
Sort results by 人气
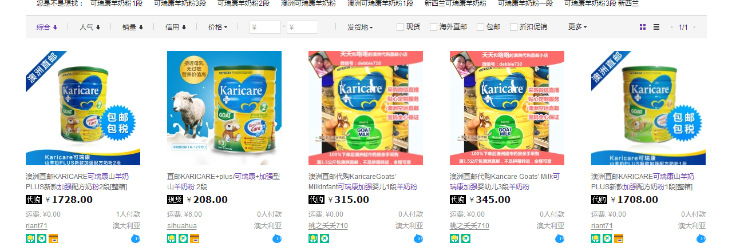tap(90, 27)
